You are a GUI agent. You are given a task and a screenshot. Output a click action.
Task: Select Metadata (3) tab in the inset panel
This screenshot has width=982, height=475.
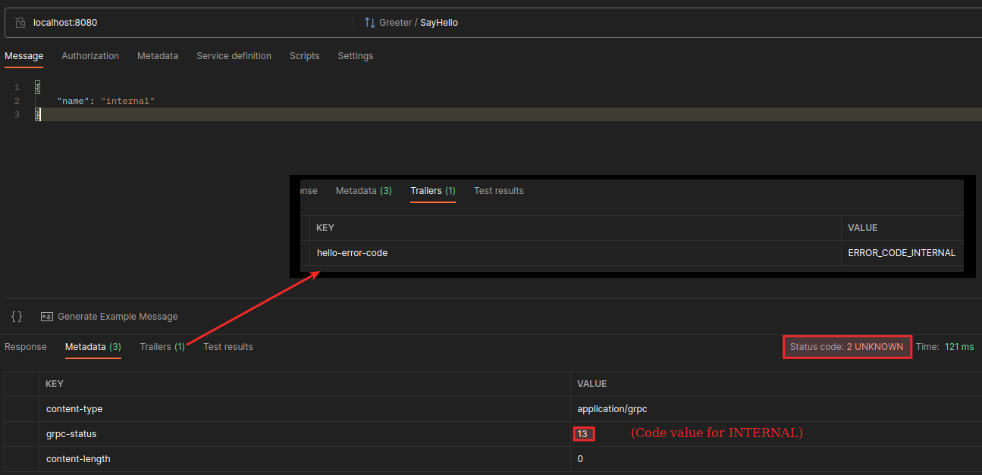point(364,191)
